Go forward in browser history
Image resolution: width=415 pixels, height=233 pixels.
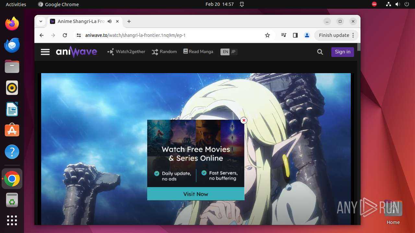pos(53,35)
